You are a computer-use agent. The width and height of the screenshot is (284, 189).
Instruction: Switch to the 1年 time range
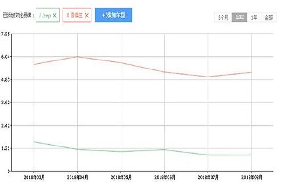point(254,17)
